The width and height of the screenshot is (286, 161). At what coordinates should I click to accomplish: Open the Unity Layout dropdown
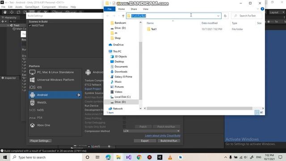[277, 13]
